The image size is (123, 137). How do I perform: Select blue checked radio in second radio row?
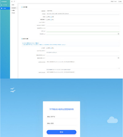point(51,20)
